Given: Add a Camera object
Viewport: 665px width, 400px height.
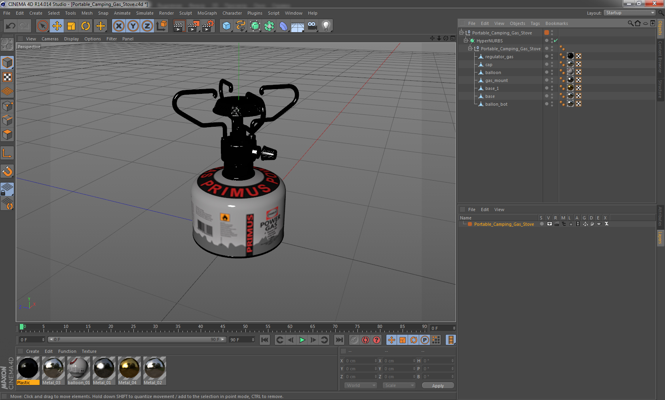Looking at the screenshot, I should tap(312, 26).
